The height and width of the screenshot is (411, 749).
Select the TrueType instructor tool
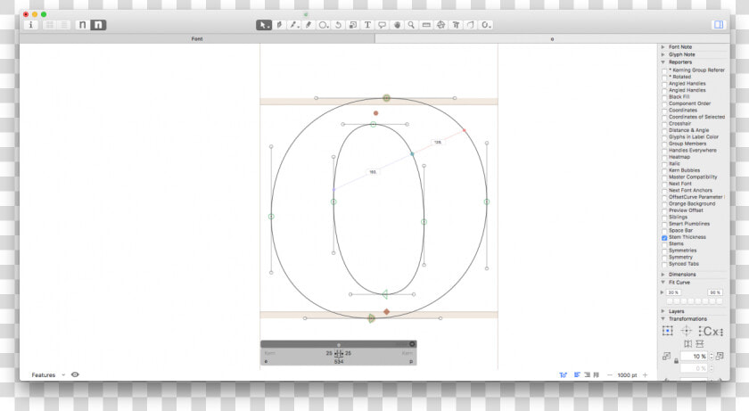(456, 25)
